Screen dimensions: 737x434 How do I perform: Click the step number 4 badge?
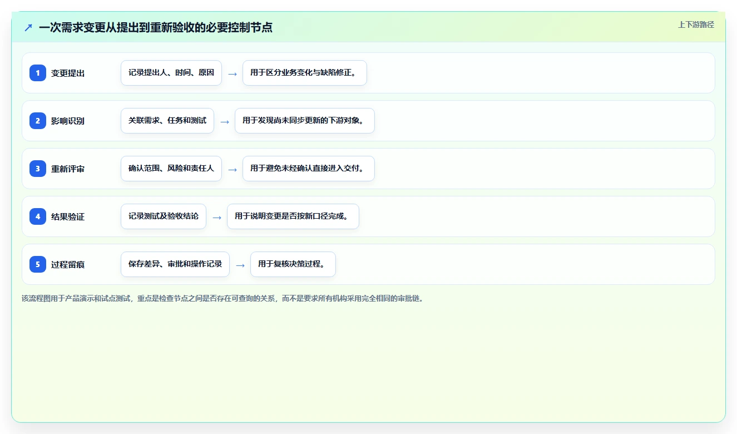coord(38,216)
